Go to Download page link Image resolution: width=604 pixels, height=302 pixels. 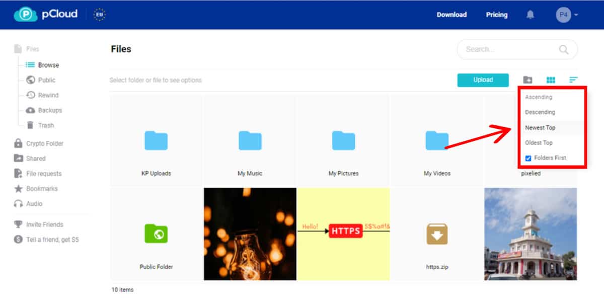(451, 15)
